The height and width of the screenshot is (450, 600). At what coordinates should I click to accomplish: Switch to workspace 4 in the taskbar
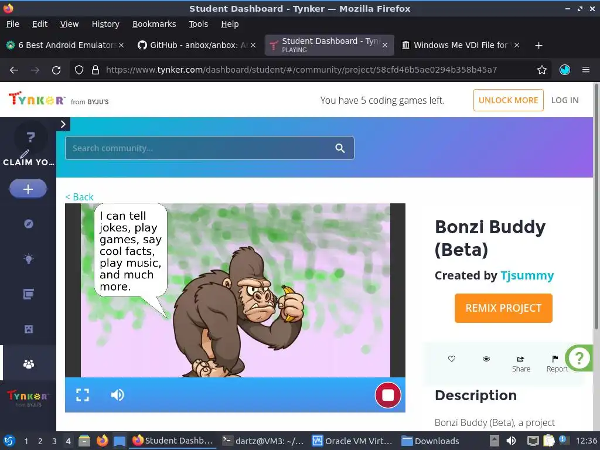click(68, 441)
